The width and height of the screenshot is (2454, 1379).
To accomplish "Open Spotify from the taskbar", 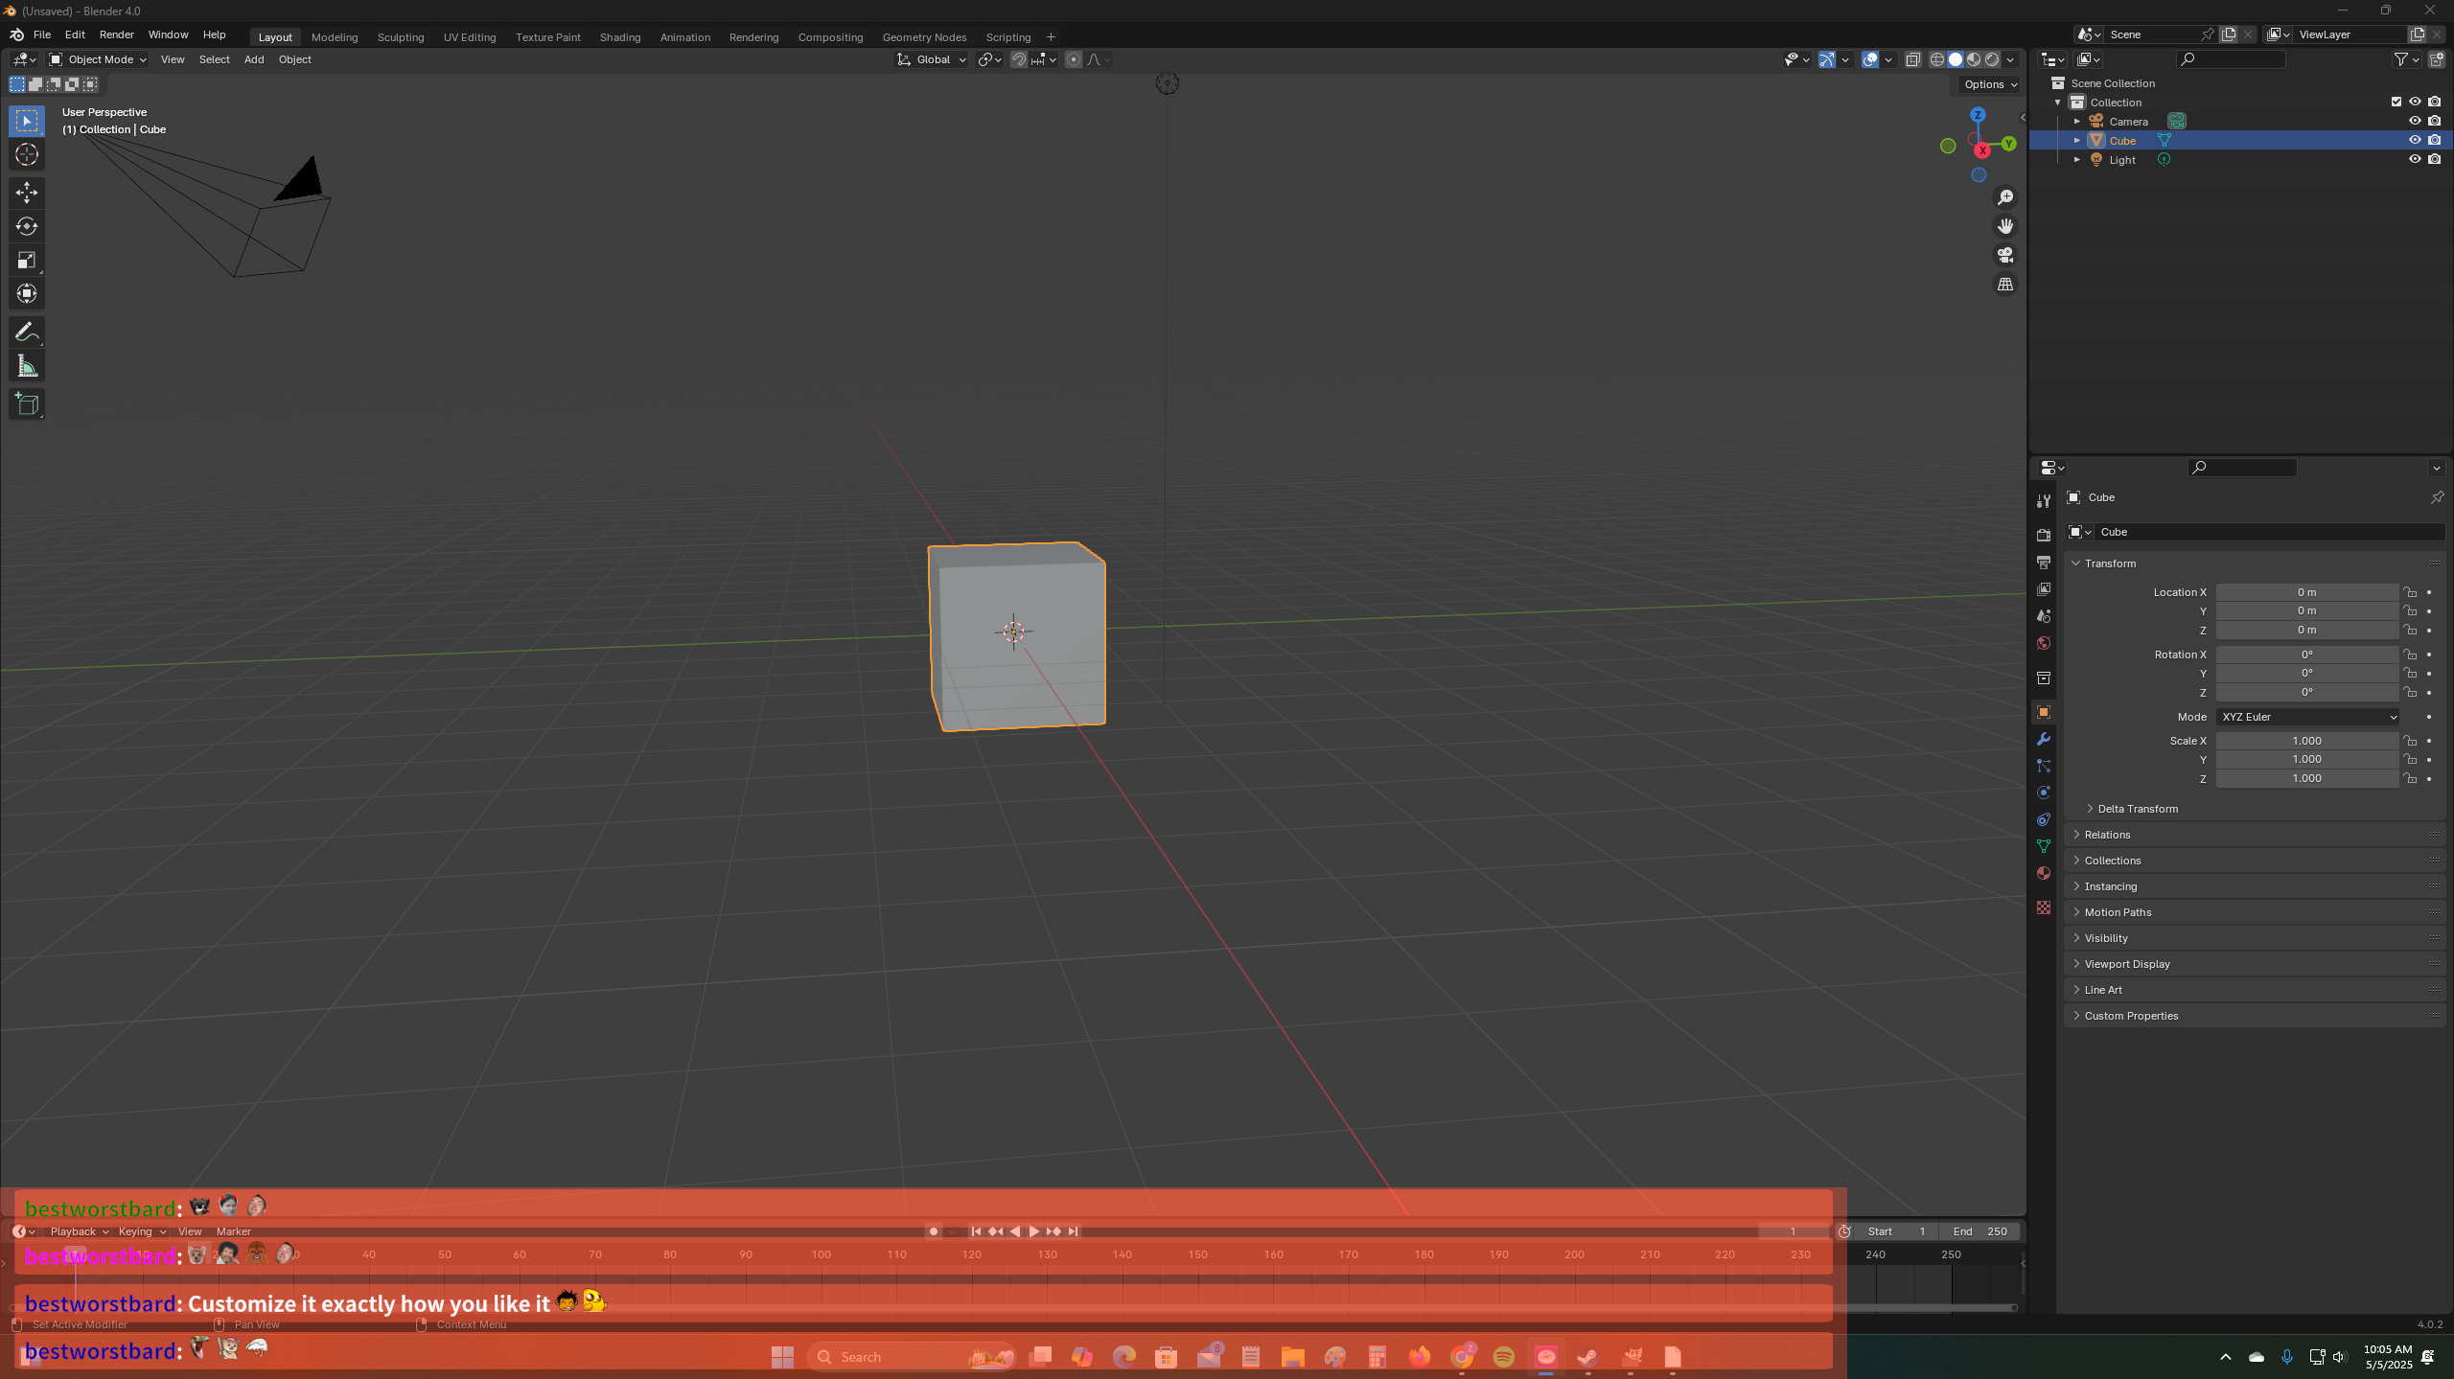I will coord(1503,1356).
